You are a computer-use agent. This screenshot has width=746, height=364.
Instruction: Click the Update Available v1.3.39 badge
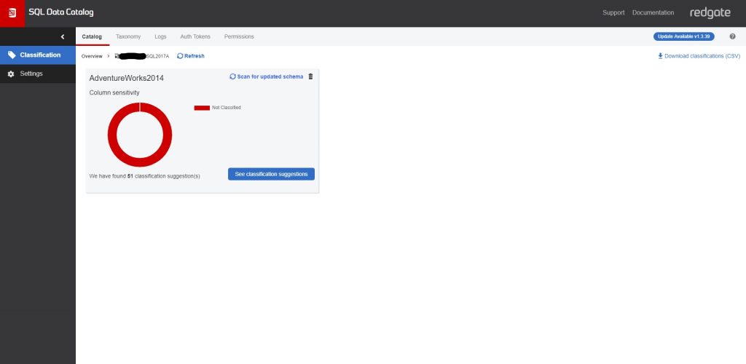pyautogui.click(x=683, y=36)
